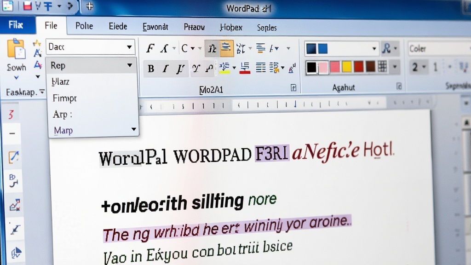Select Blarz from the font list

pyautogui.click(x=60, y=81)
